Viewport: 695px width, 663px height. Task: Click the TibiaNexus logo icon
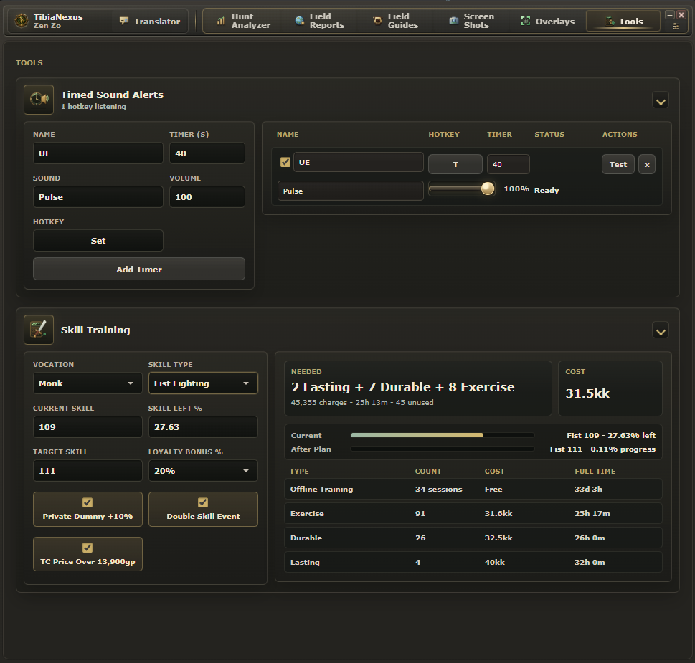click(22, 21)
